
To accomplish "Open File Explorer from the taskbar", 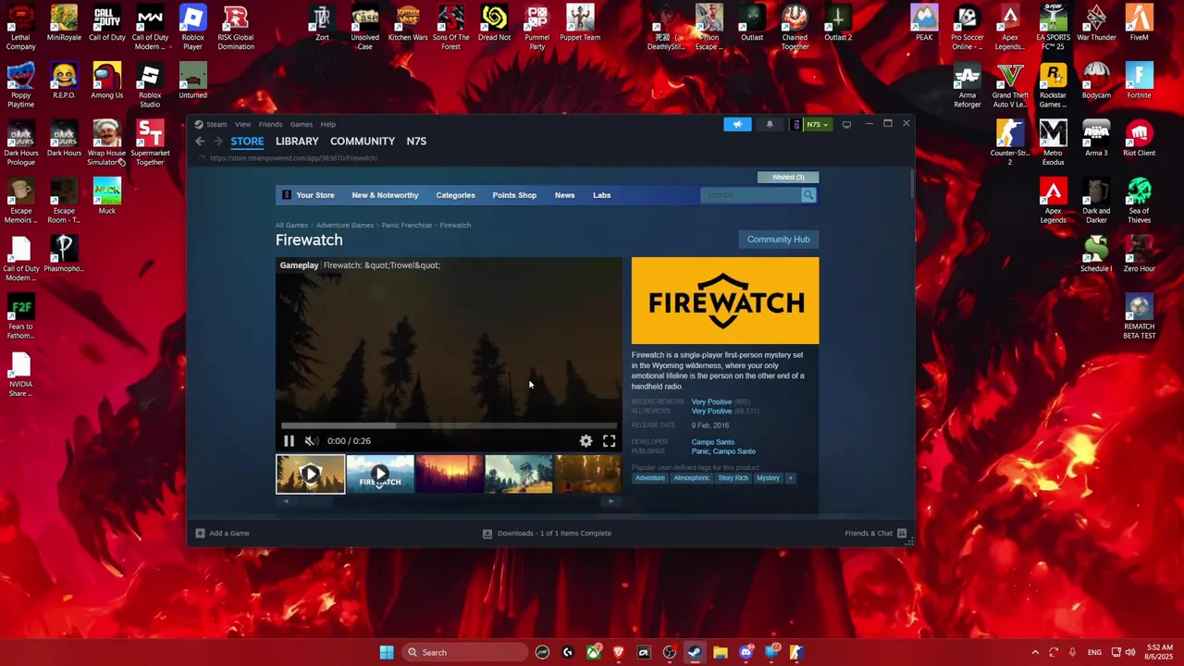I will tap(721, 652).
